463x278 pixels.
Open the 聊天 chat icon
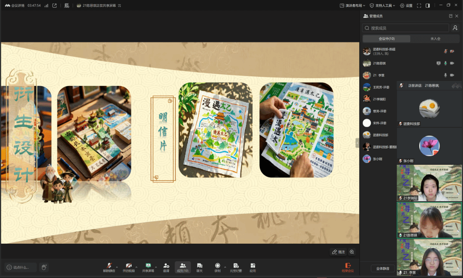(x=199, y=266)
